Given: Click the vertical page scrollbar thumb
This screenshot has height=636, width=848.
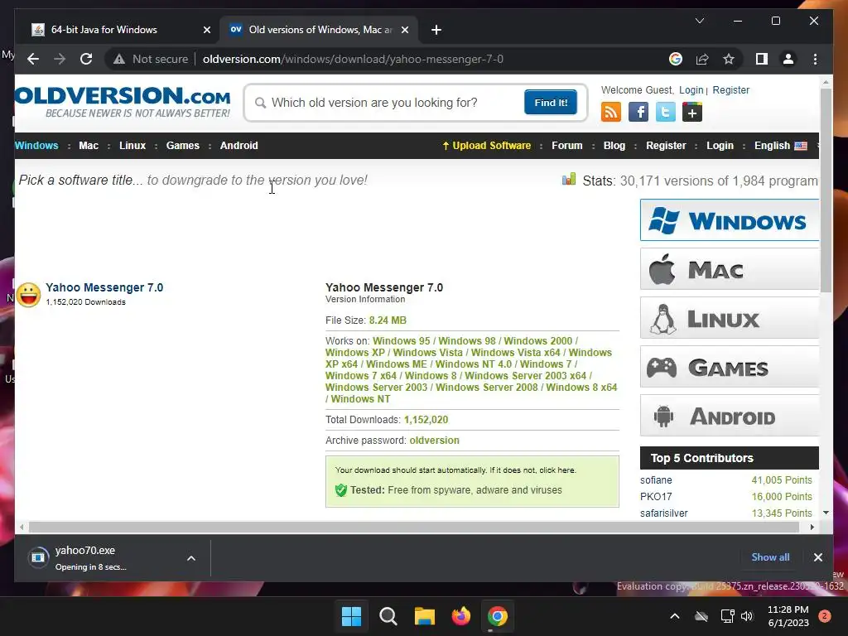Looking at the screenshot, I should tap(826, 190).
